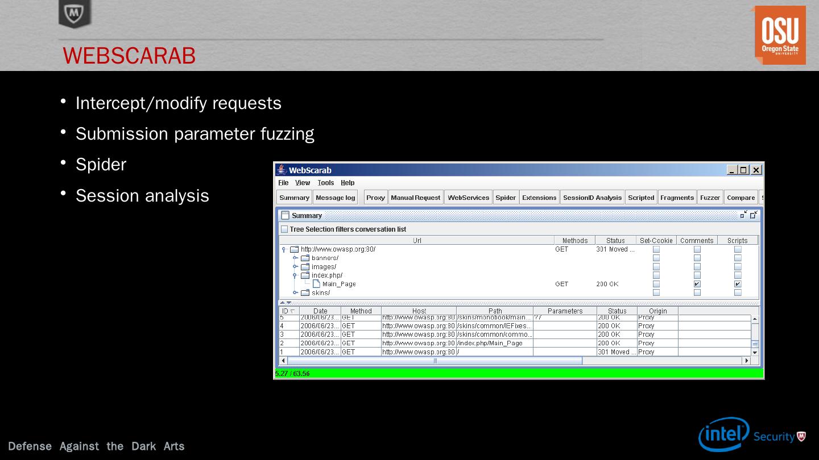Click the Path column header
Viewport: 819px width, 460px height.
[495, 311]
